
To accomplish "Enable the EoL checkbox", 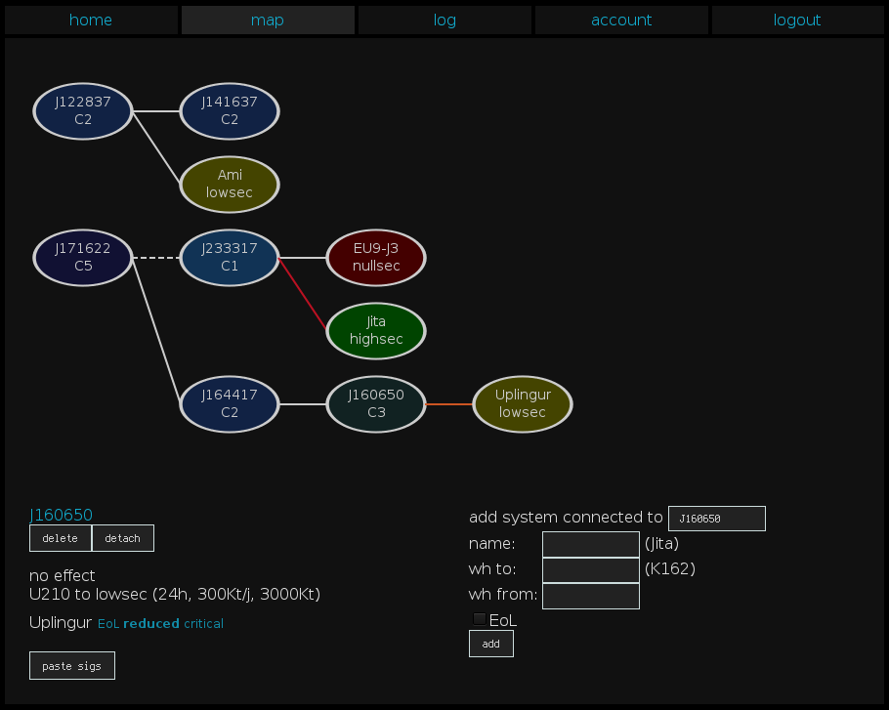I will click(x=479, y=619).
